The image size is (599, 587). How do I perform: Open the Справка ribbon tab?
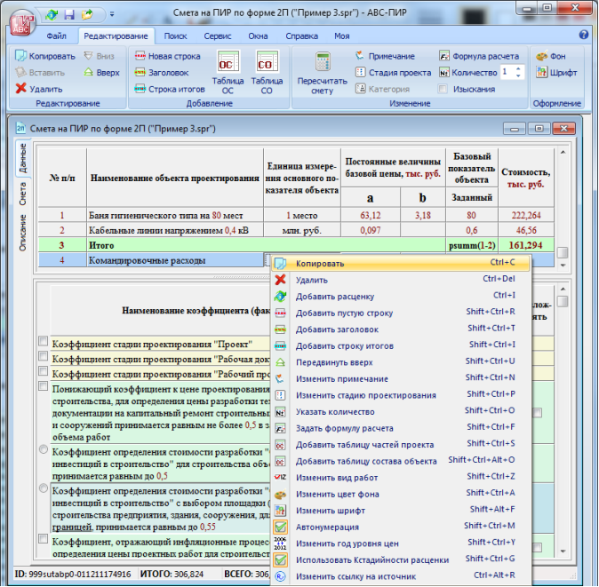301,36
